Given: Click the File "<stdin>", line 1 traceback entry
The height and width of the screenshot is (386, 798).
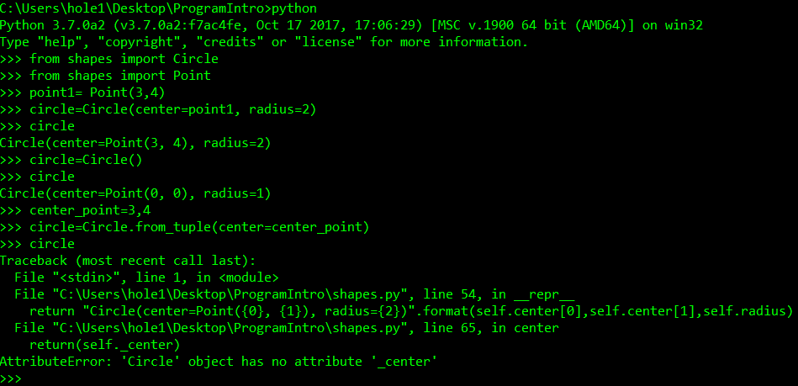Looking at the screenshot, I should click(x=147, y=278).
